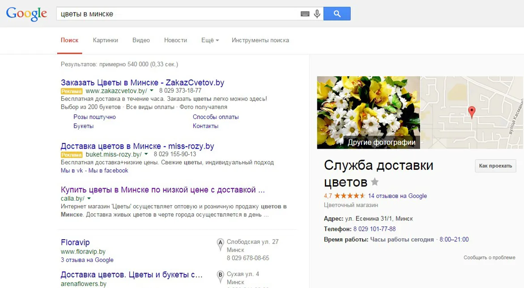Click the Как проехать button
The image size is (524, 288).
coord(495,166)
